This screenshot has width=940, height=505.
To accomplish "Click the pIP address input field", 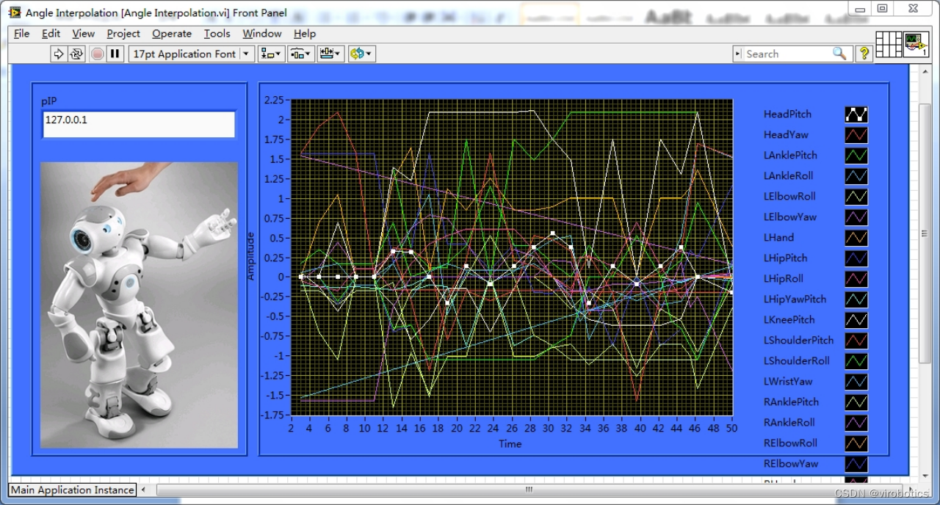I will pyautogui.click(x=139, y=124).
